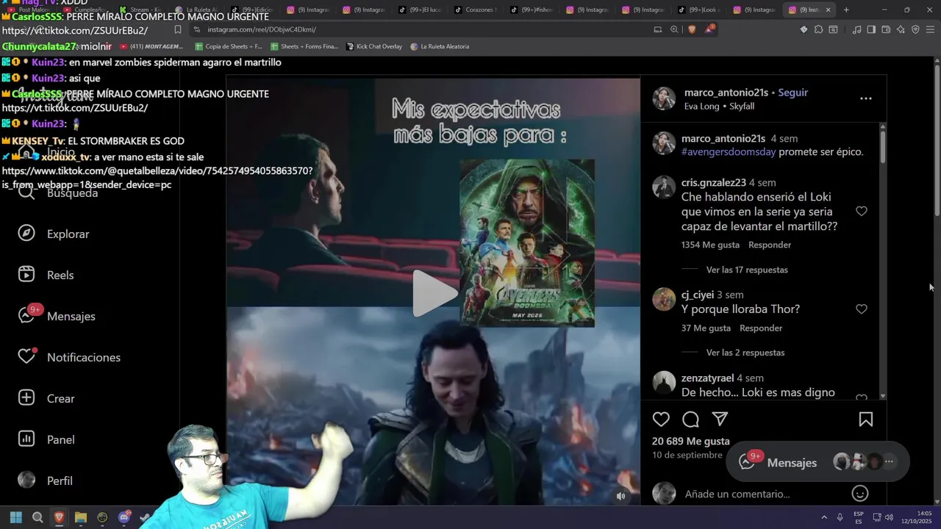Like cris.gnzalez23's comment
The image size is (941, 529).
click(x=862, y=212)
